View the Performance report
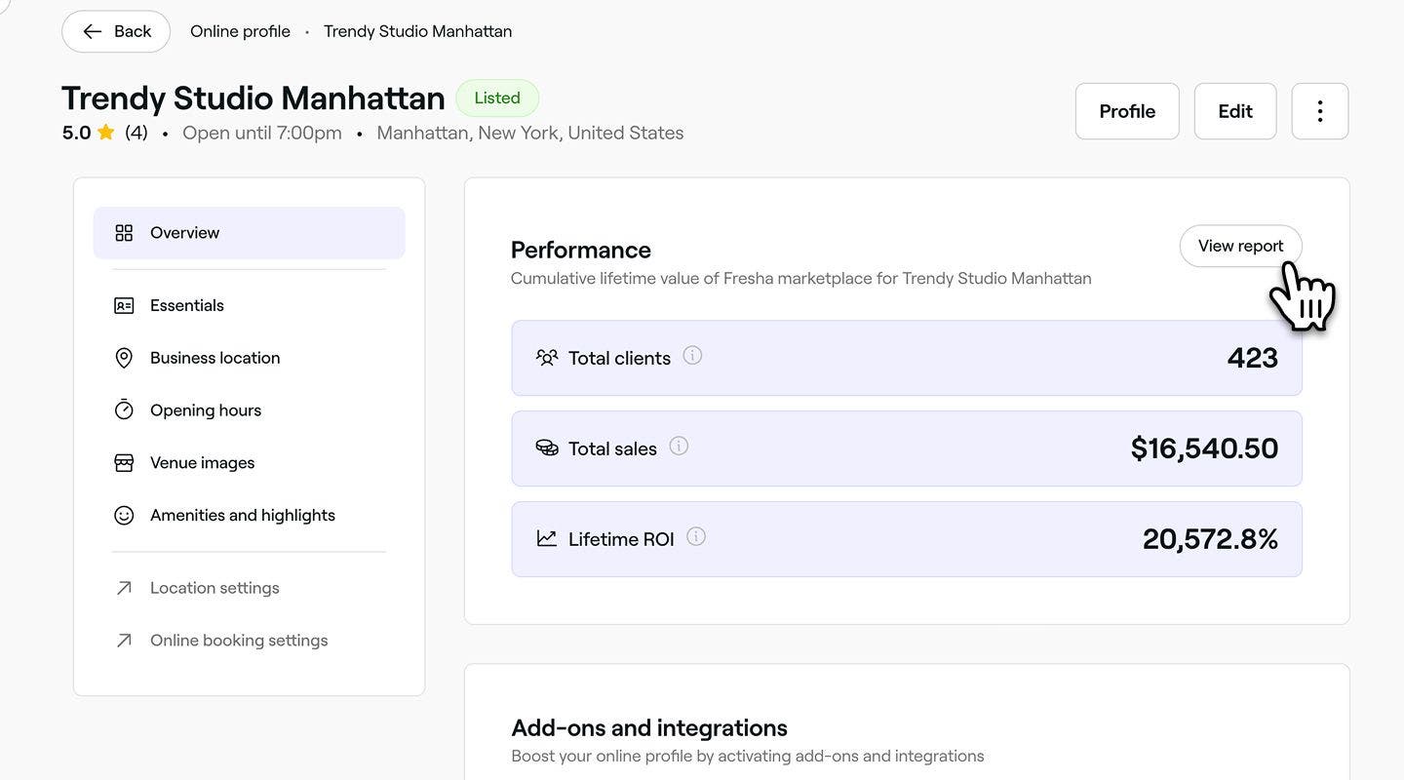Screen dimensions: 1404x780 pyautogui.click(x=1240, y=246)
